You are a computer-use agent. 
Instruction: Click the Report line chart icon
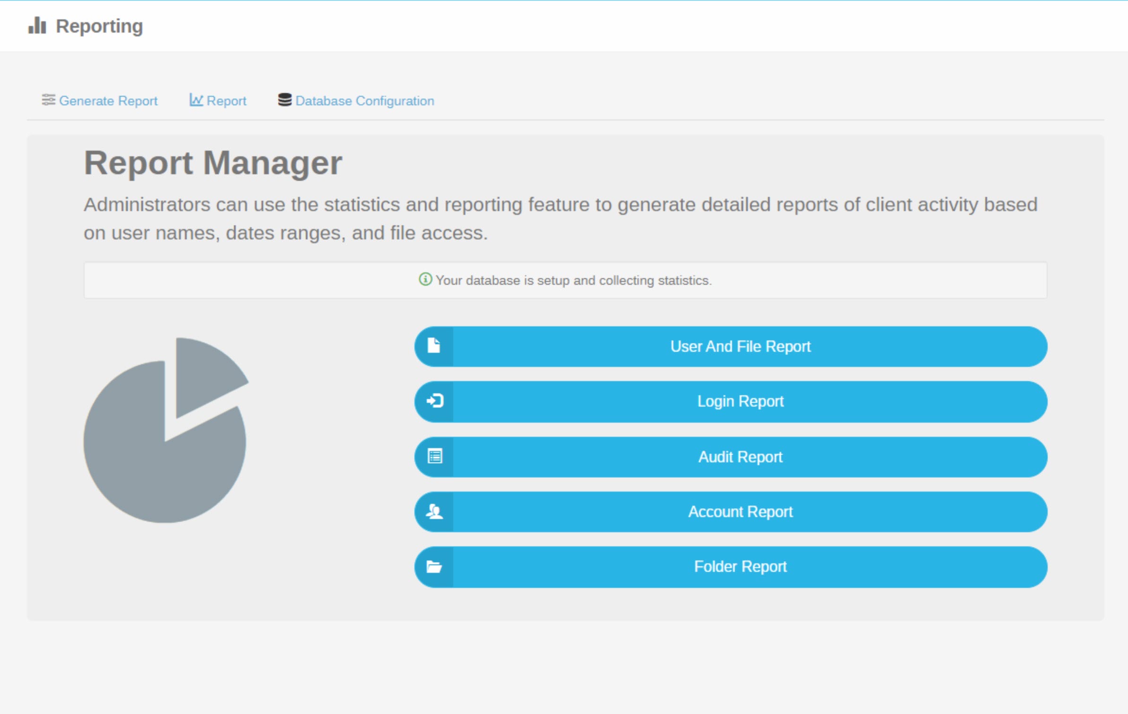(x=196, y=100)
